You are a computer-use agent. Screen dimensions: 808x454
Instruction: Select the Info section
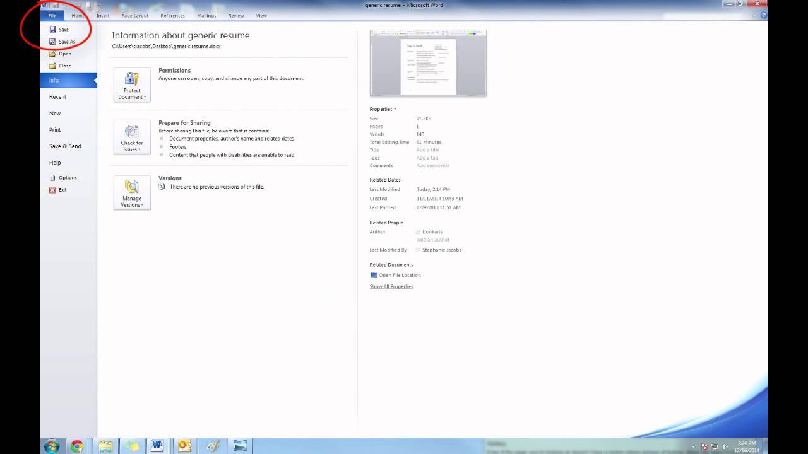pos(69,81)
